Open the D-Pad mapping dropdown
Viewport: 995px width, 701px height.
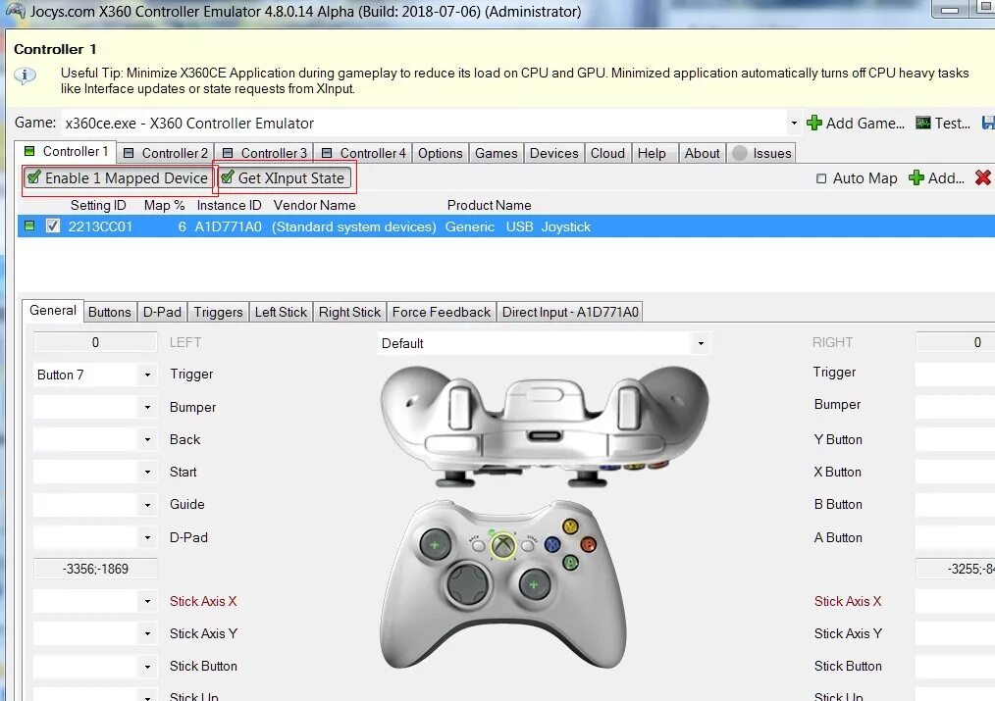tap(147, 537)
